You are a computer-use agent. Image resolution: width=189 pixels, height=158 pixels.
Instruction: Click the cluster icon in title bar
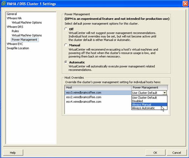click(3, 4)
